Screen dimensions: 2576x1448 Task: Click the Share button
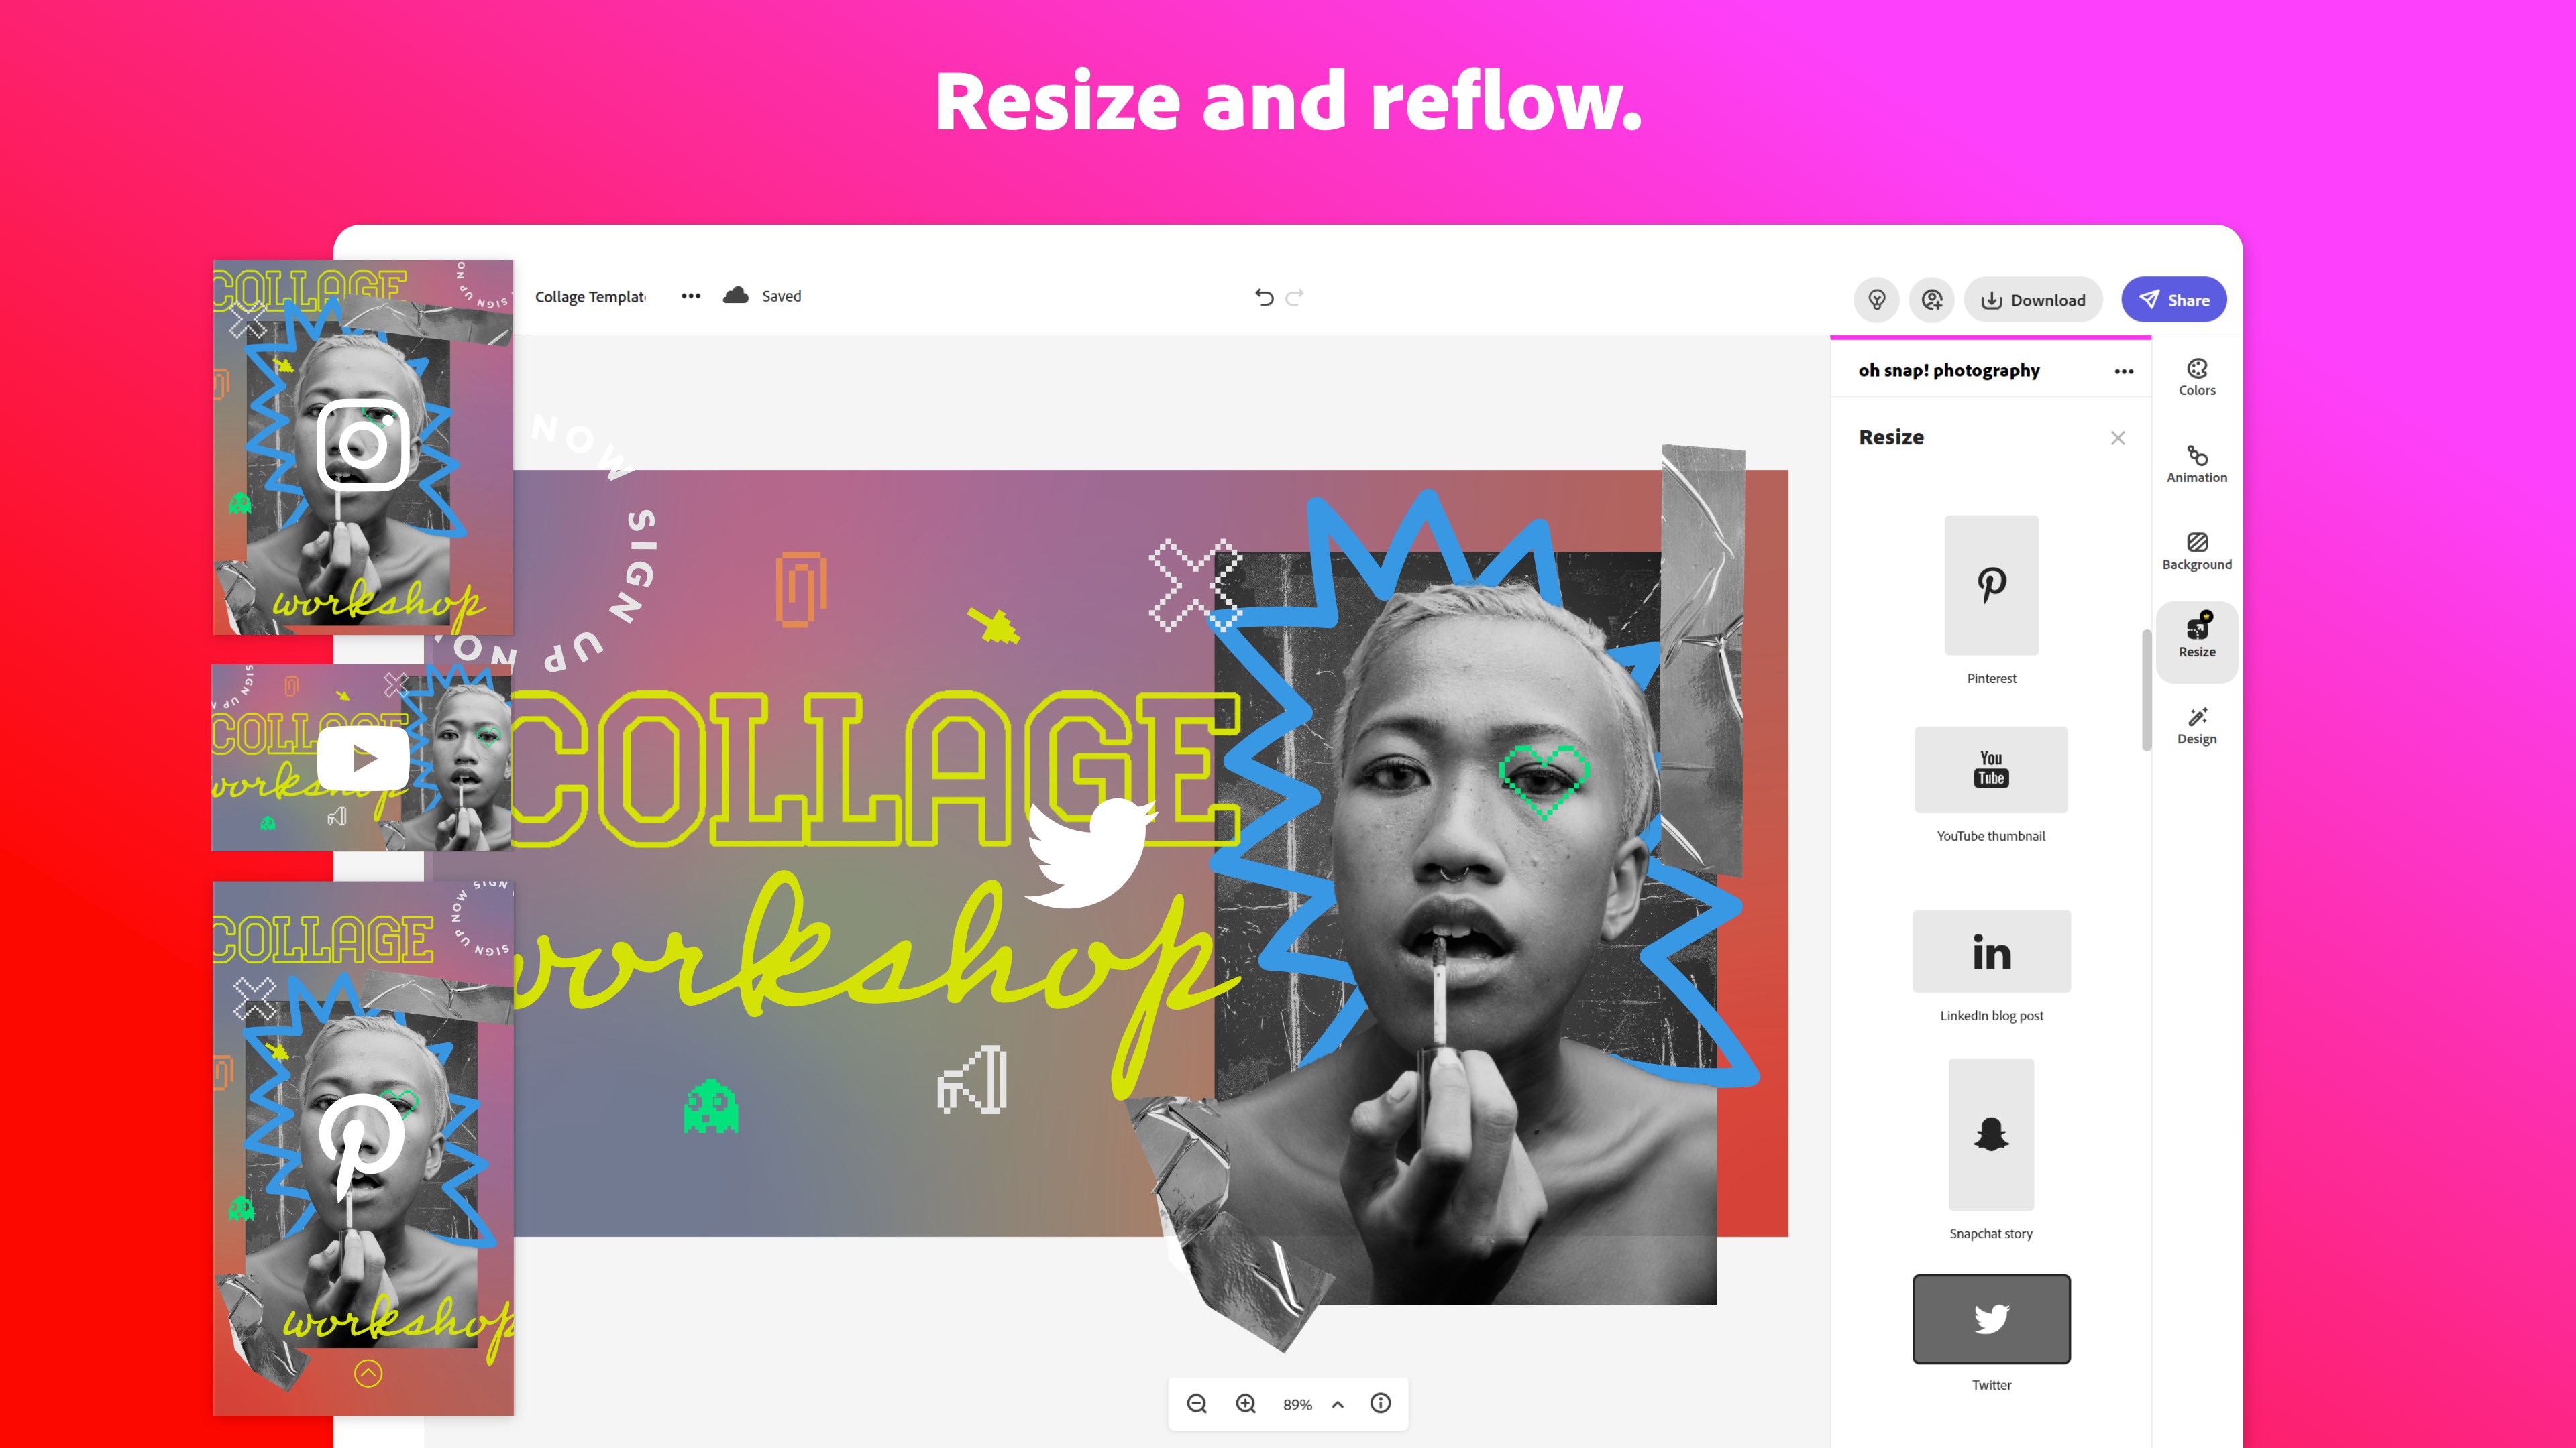click(2174, 300)
